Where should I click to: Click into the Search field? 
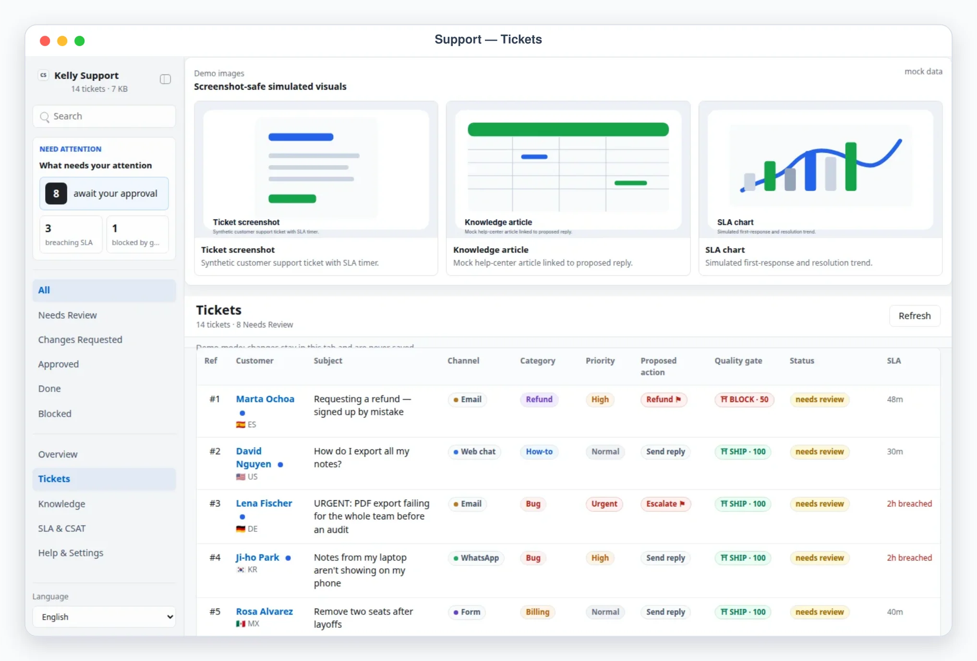[x=104, y=117]
